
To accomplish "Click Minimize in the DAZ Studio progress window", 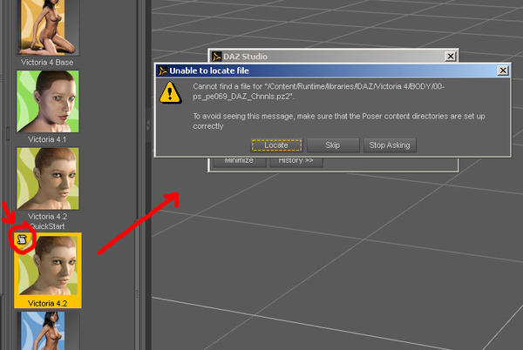I will [239, 161].
